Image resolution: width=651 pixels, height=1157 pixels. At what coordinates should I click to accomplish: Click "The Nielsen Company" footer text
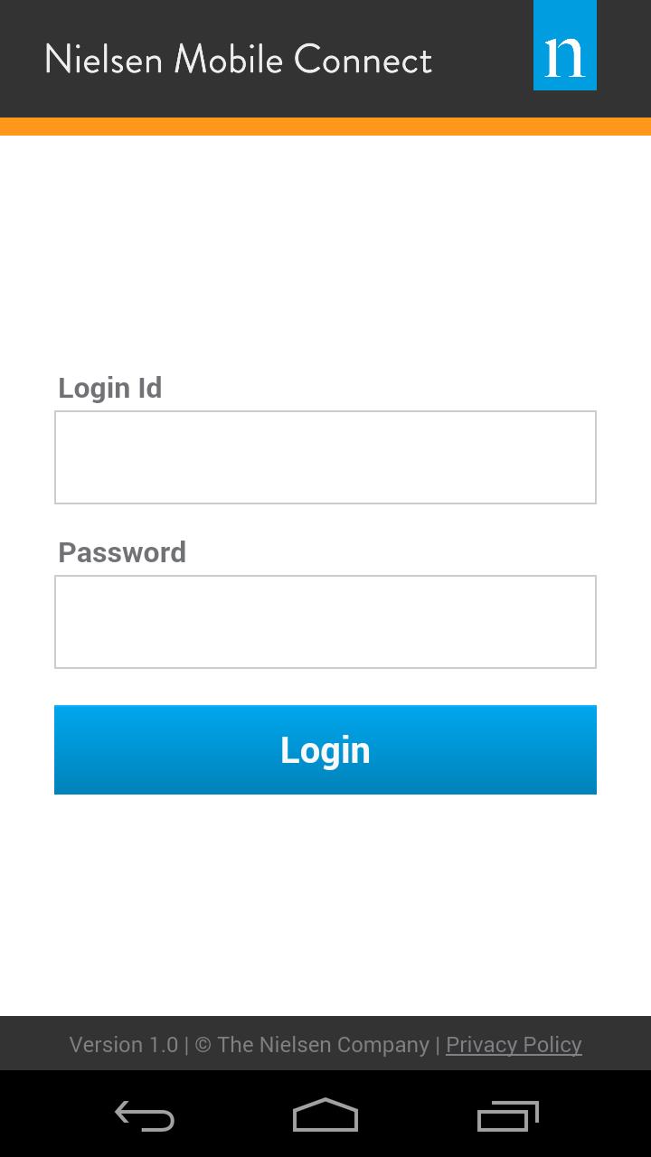click(324, 1045)
